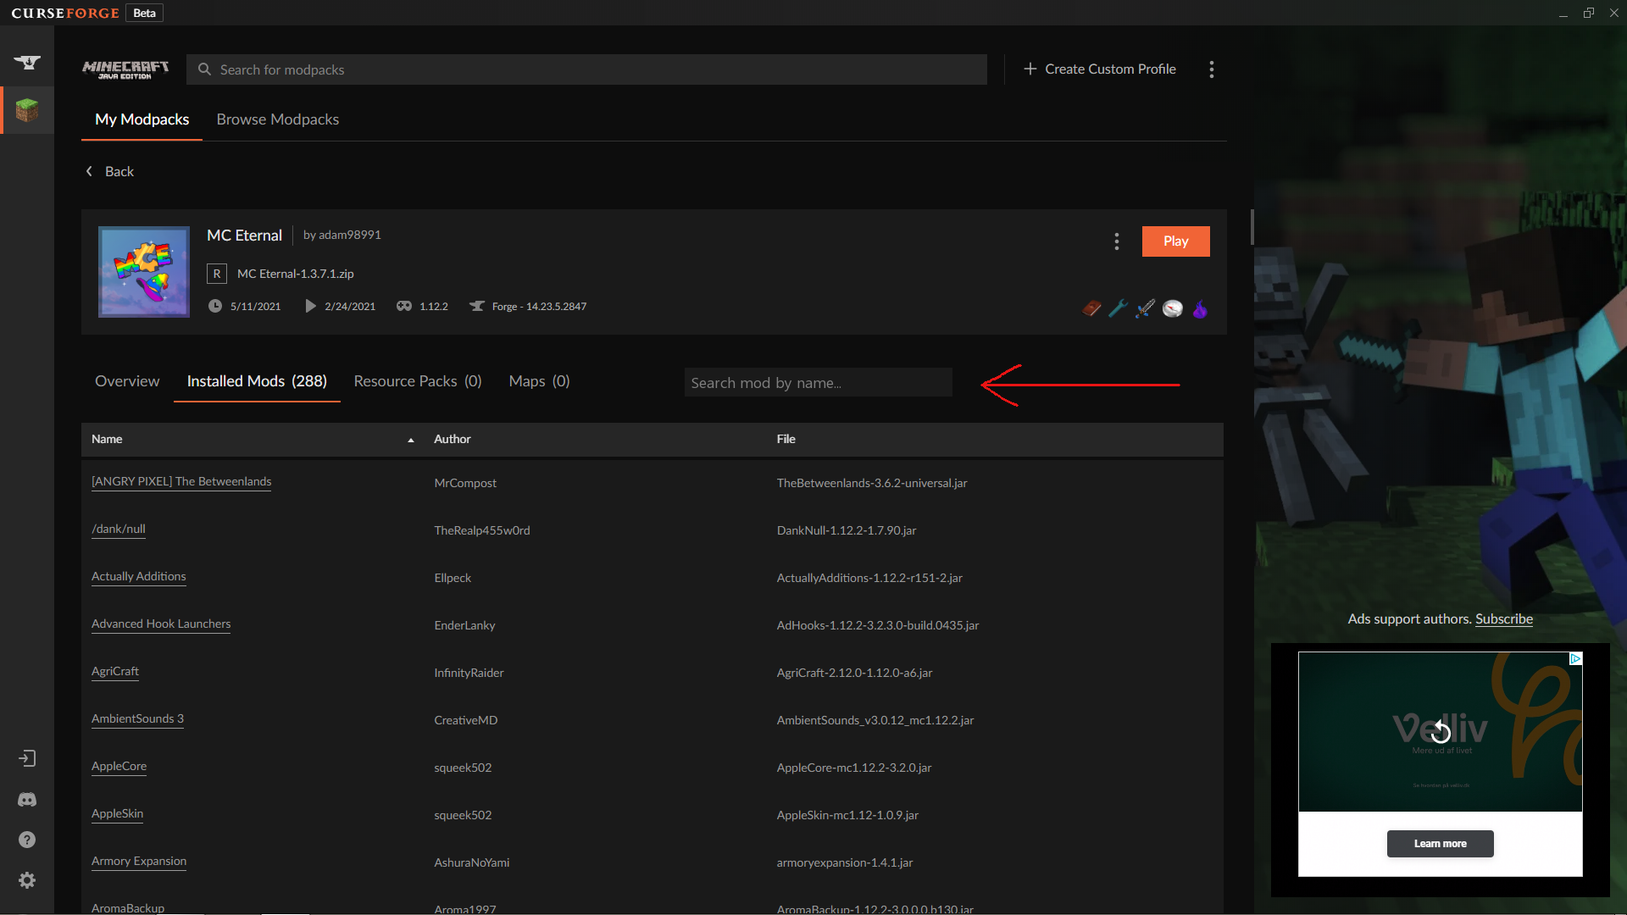Screen dimensions: 1627x915
Task: Click the MC Eternal modpack thumbnail
Action: pyautogui.click(x=144, y=272)
